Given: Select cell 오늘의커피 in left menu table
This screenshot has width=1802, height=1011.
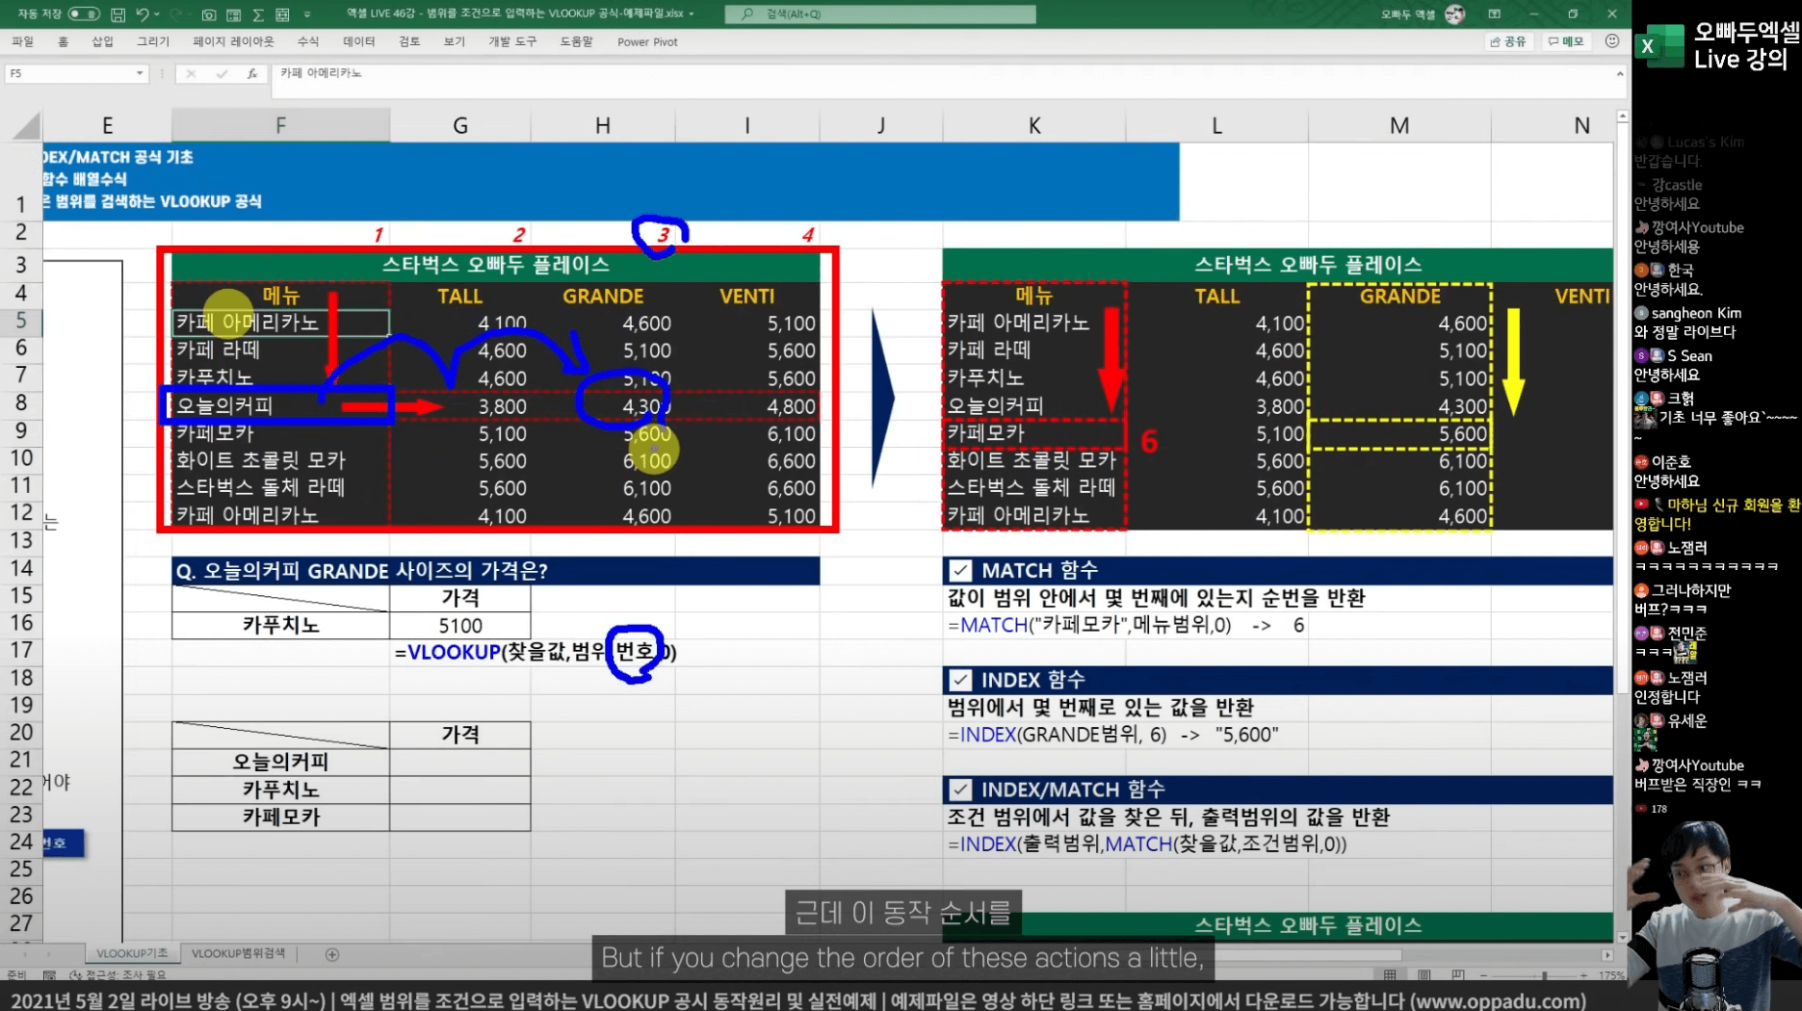Looking at the screenshot, I should tap(280, 405).
